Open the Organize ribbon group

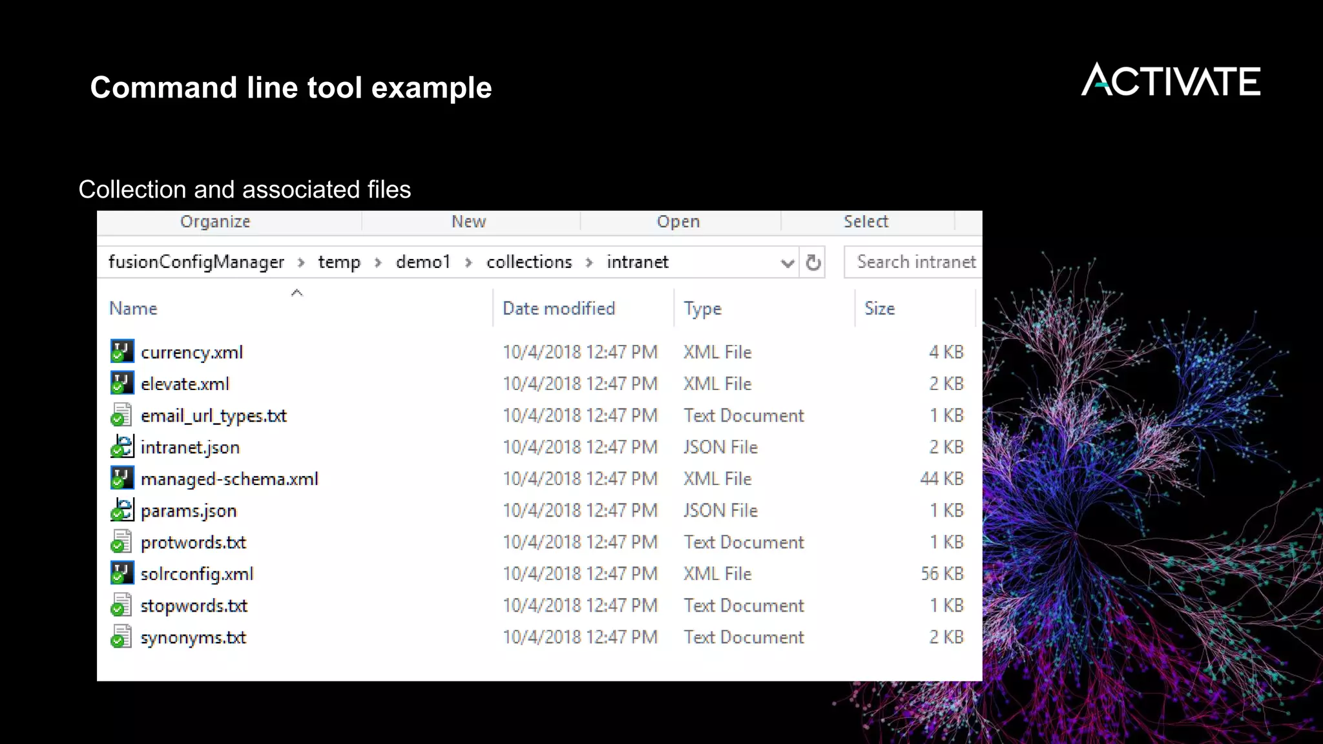215,222
